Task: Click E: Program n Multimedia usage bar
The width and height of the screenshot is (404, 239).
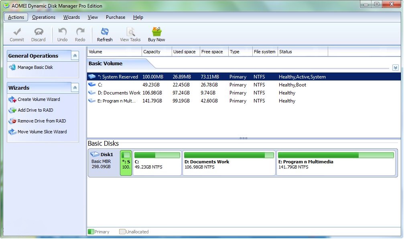Action: coord(336,155)
